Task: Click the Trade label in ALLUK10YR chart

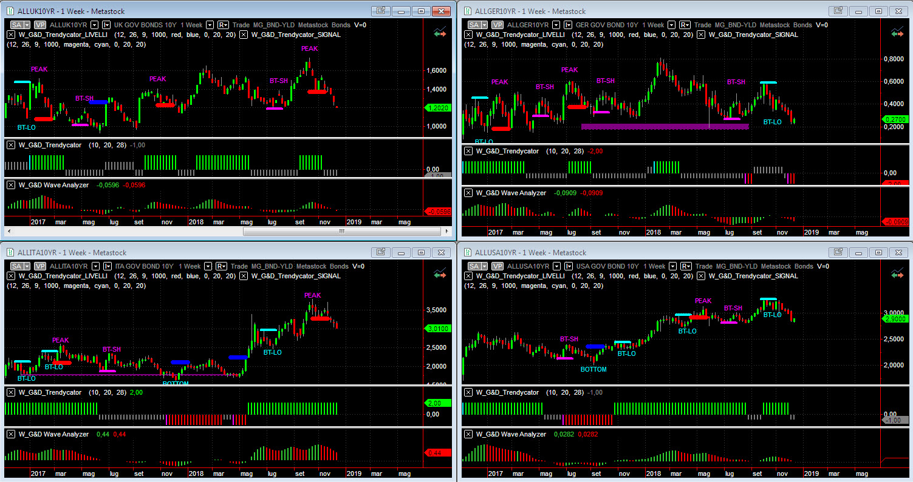Action: 241,25
